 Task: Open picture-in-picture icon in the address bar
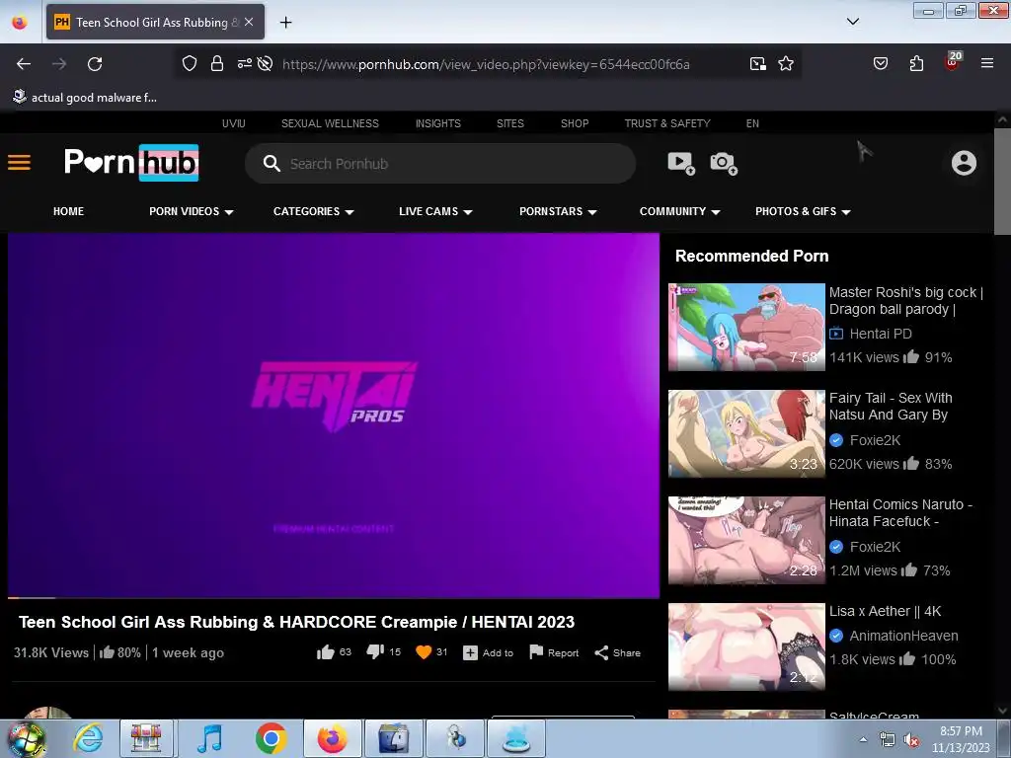(x=757, y=64)
